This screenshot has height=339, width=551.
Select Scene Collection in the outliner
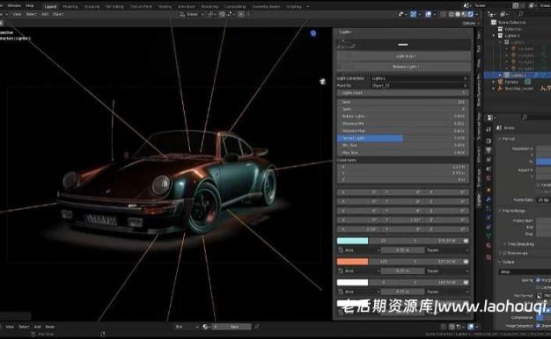point(511,23)
